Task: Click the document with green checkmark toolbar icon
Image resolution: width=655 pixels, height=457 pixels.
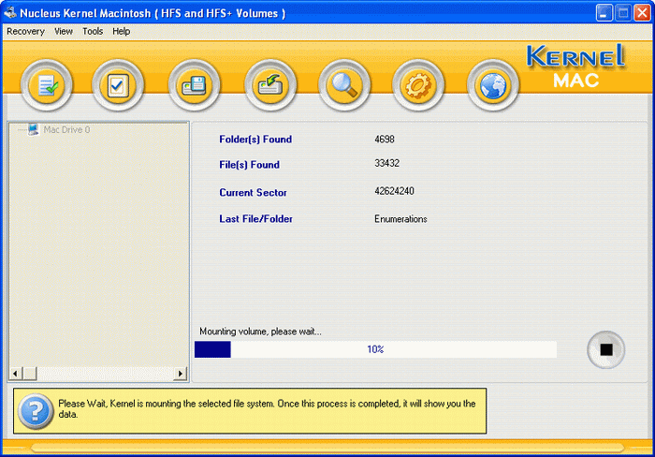Action: [47, 85]
